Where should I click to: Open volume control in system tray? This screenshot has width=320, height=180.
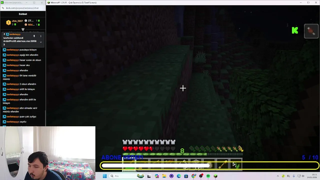tap(303, 176)
